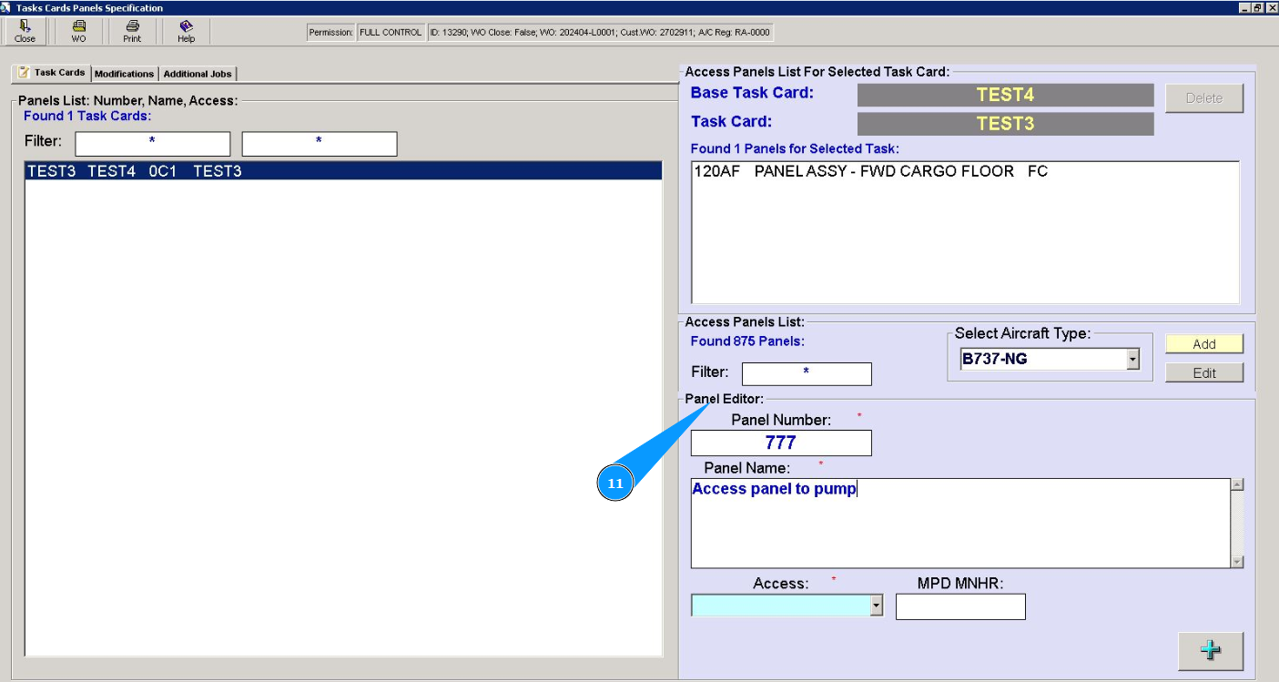Click the Panel Name text area
1279x682 pixels.
(x=960, y=524)
